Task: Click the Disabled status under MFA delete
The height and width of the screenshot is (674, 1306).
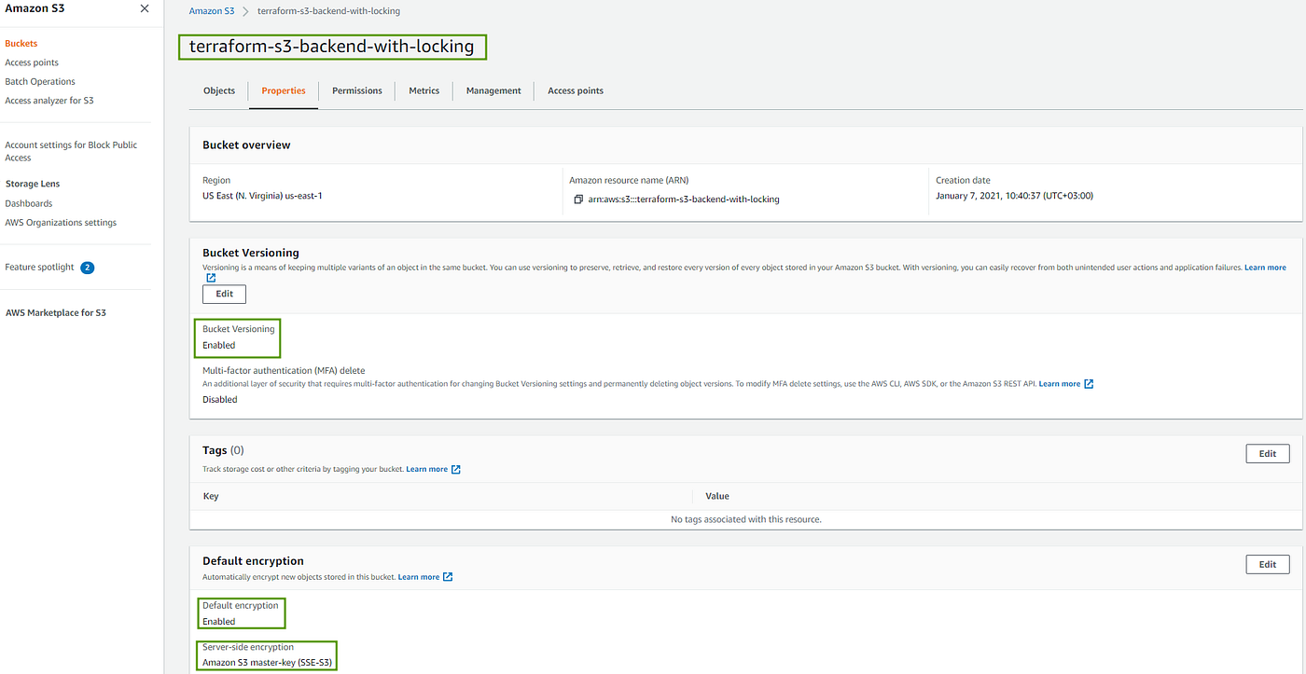Action: tap(220, 400)
